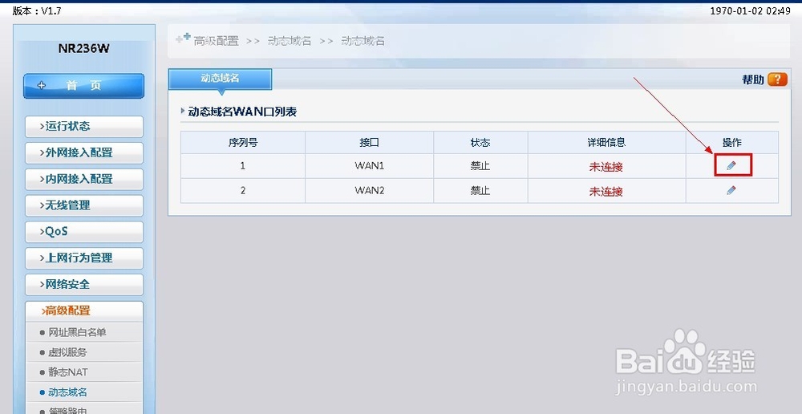The image size is (802, 414).
Task: Click the middle 动态域名 breadcrumb item
Action: pos(290,41)
